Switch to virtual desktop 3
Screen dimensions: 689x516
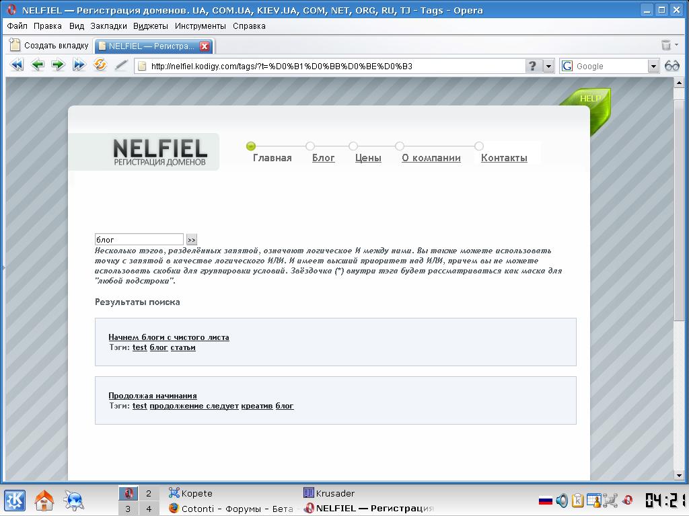(x=128, y=509)
